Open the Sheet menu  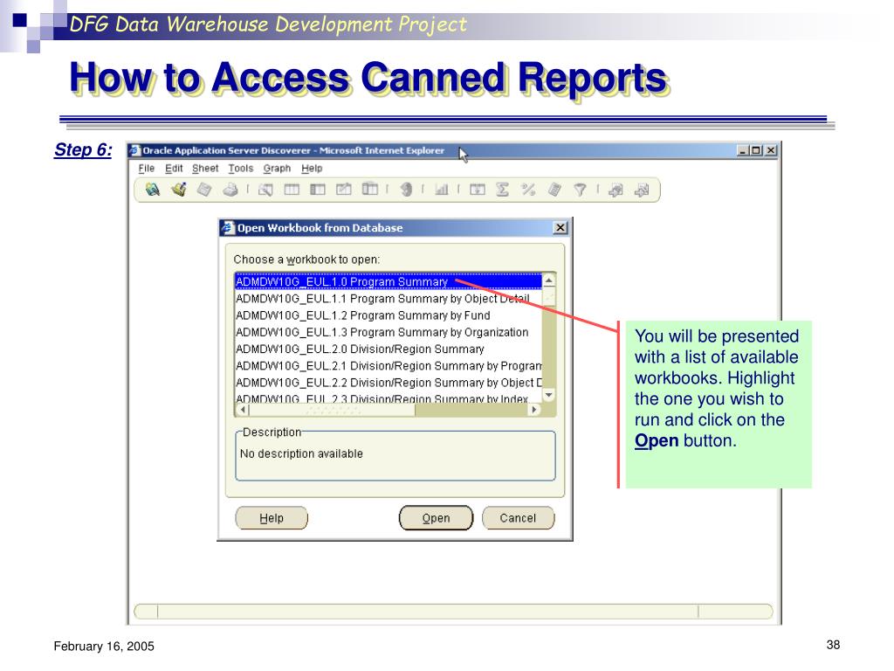pyautogui.click(x=205, y=169)
